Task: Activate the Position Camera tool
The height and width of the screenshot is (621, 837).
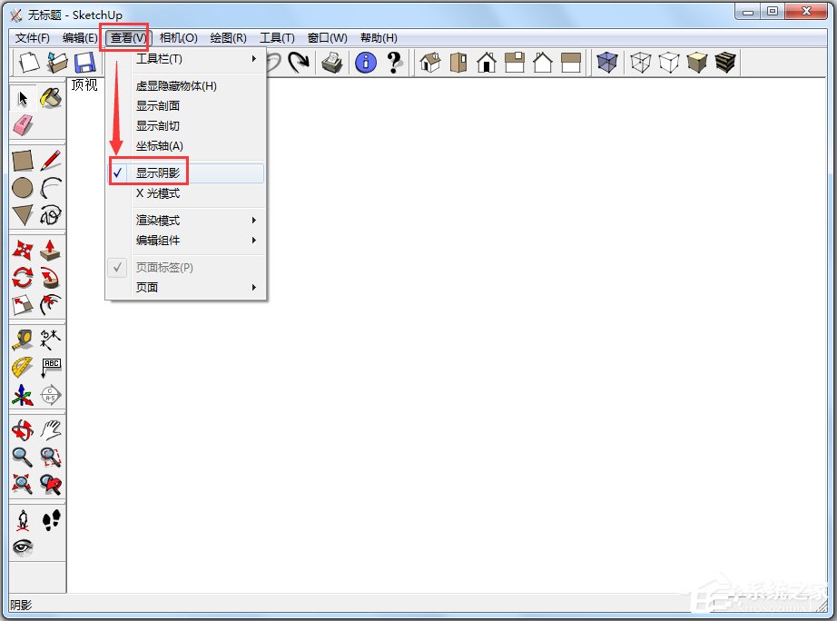Action: click(23, 520)
